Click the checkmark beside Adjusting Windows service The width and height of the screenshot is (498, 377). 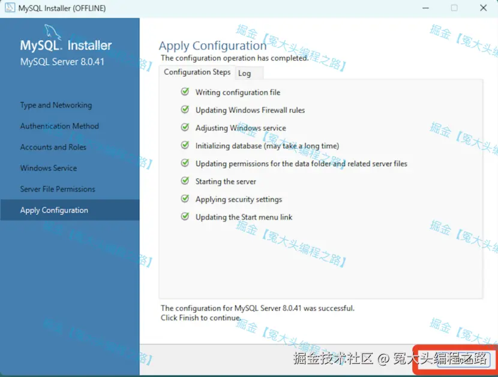coord(184,128)
